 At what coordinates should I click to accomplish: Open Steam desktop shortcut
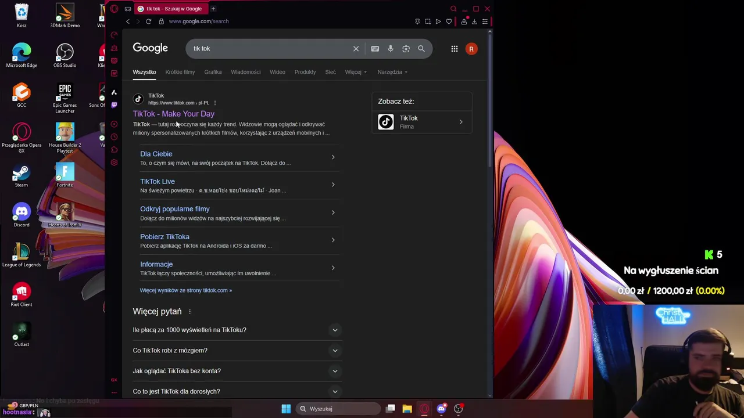(22, 176)
